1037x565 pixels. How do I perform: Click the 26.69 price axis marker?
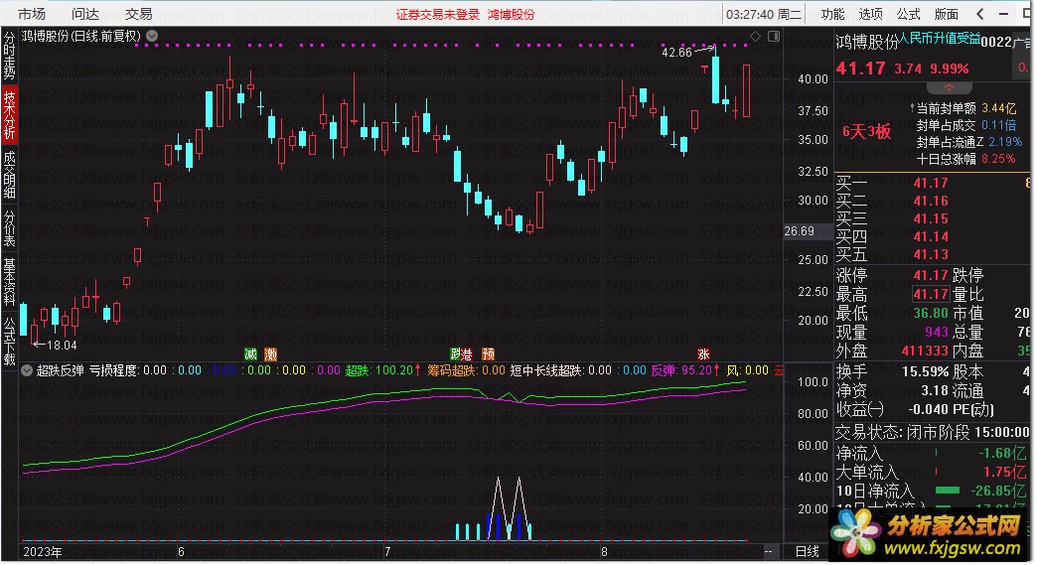pyautogui.click(x=799, y=231)
